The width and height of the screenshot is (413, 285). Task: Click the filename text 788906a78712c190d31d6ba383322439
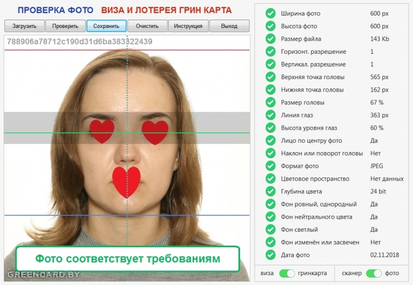(80, 41)
